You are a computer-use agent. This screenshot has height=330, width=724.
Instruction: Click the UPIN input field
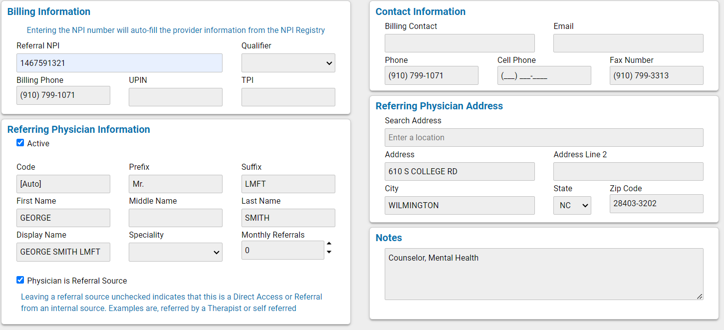(175, 97)
